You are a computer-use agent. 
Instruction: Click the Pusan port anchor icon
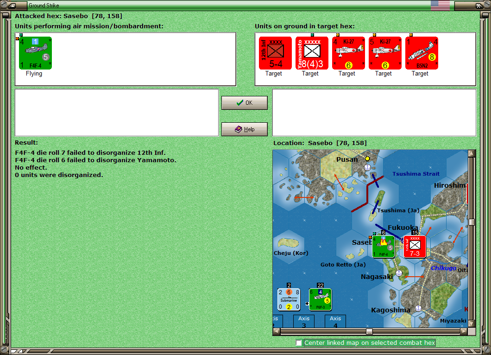(368, 167)
